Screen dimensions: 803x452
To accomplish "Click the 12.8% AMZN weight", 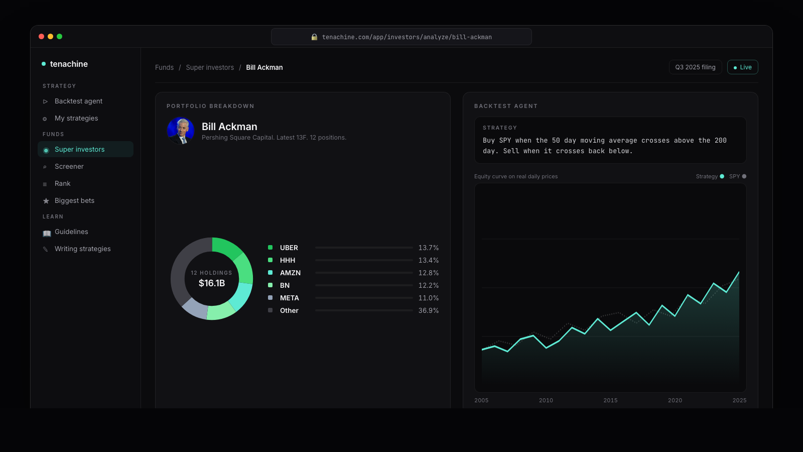I will [x=429, y=273].
